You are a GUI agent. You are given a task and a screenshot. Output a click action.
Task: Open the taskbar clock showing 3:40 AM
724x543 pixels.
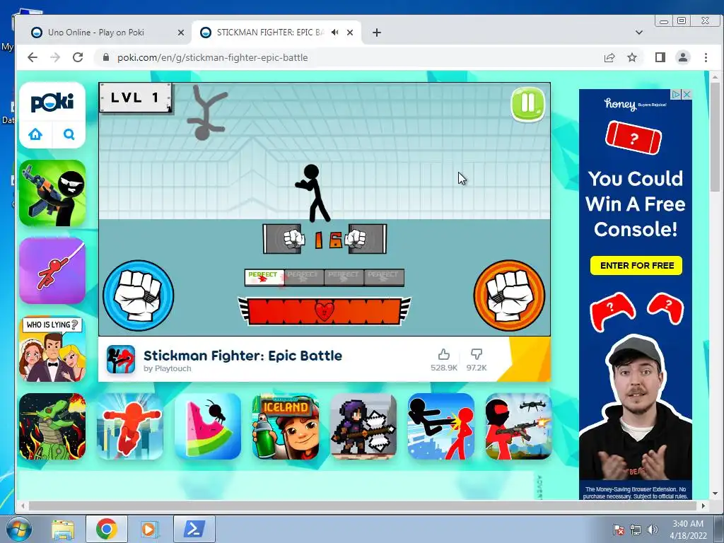[x=688, y=530]
